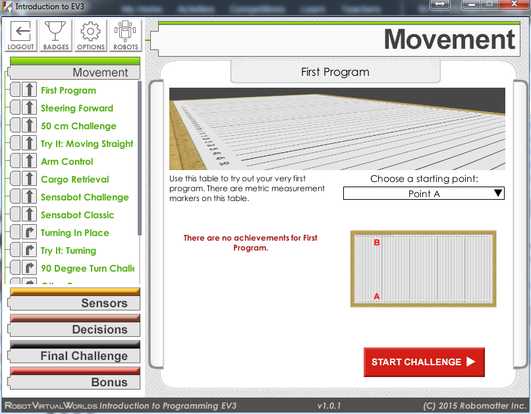The height and width of the screenshot is (414, 531).
Task: Toggle the completion box beside Turning In Place
Action: (15, 233)
